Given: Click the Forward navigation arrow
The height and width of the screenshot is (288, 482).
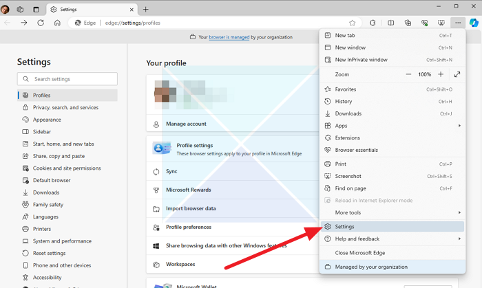Looking at the screenshot, I should 24,23.
